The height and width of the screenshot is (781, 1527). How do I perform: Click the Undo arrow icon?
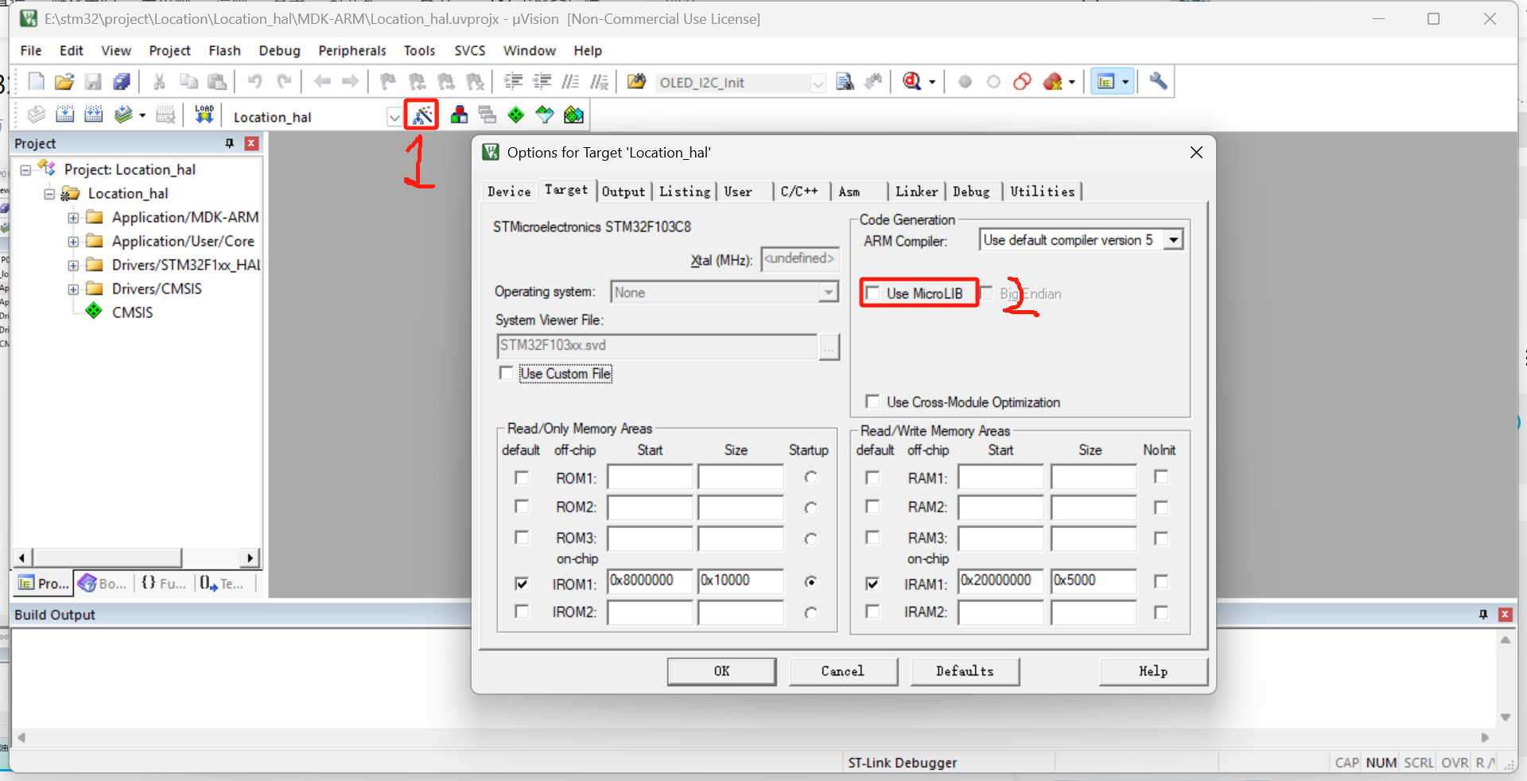click(x=254, y=82)
